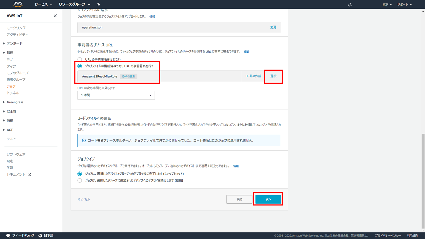Image resolution: width=425 pixels, height=239 pixels.
Task: Click the 変更 link for operation.json
Action: tap(273, 27)
